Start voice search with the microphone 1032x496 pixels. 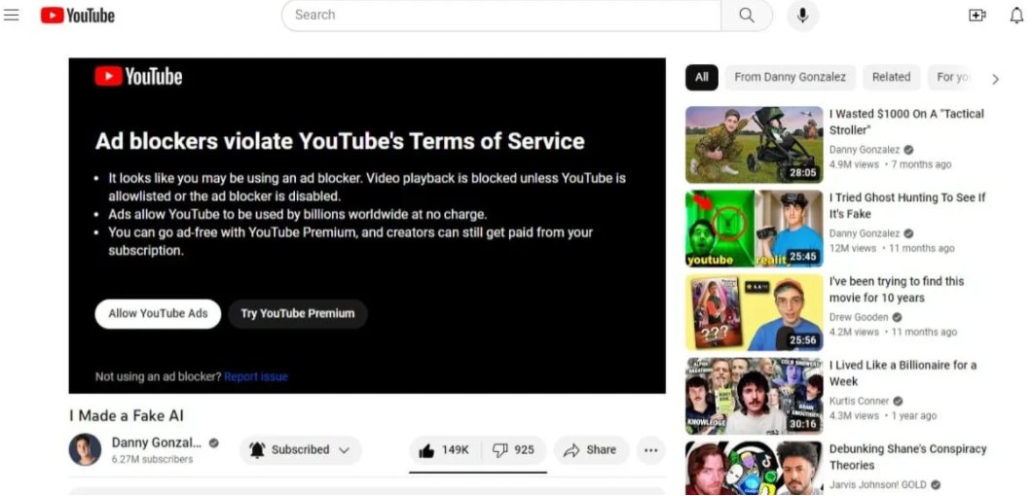click(x=802, y=16)
